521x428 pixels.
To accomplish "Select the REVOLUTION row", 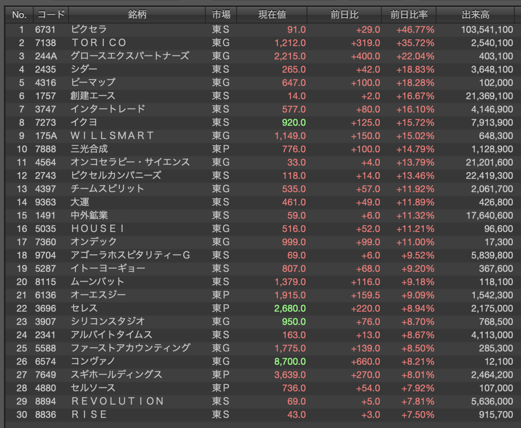I will tap(260, 401).
